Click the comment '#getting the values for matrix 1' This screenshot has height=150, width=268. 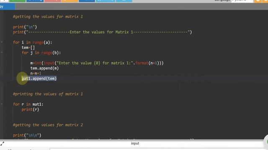click(x=48, y=17)
